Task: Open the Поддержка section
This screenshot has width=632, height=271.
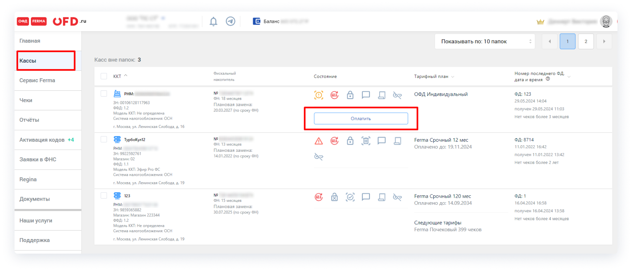Action: click(48, 240)
